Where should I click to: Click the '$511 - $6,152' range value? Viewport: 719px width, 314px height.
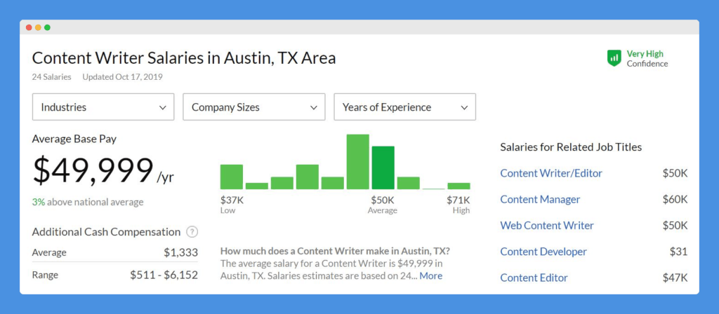(164, 275)
